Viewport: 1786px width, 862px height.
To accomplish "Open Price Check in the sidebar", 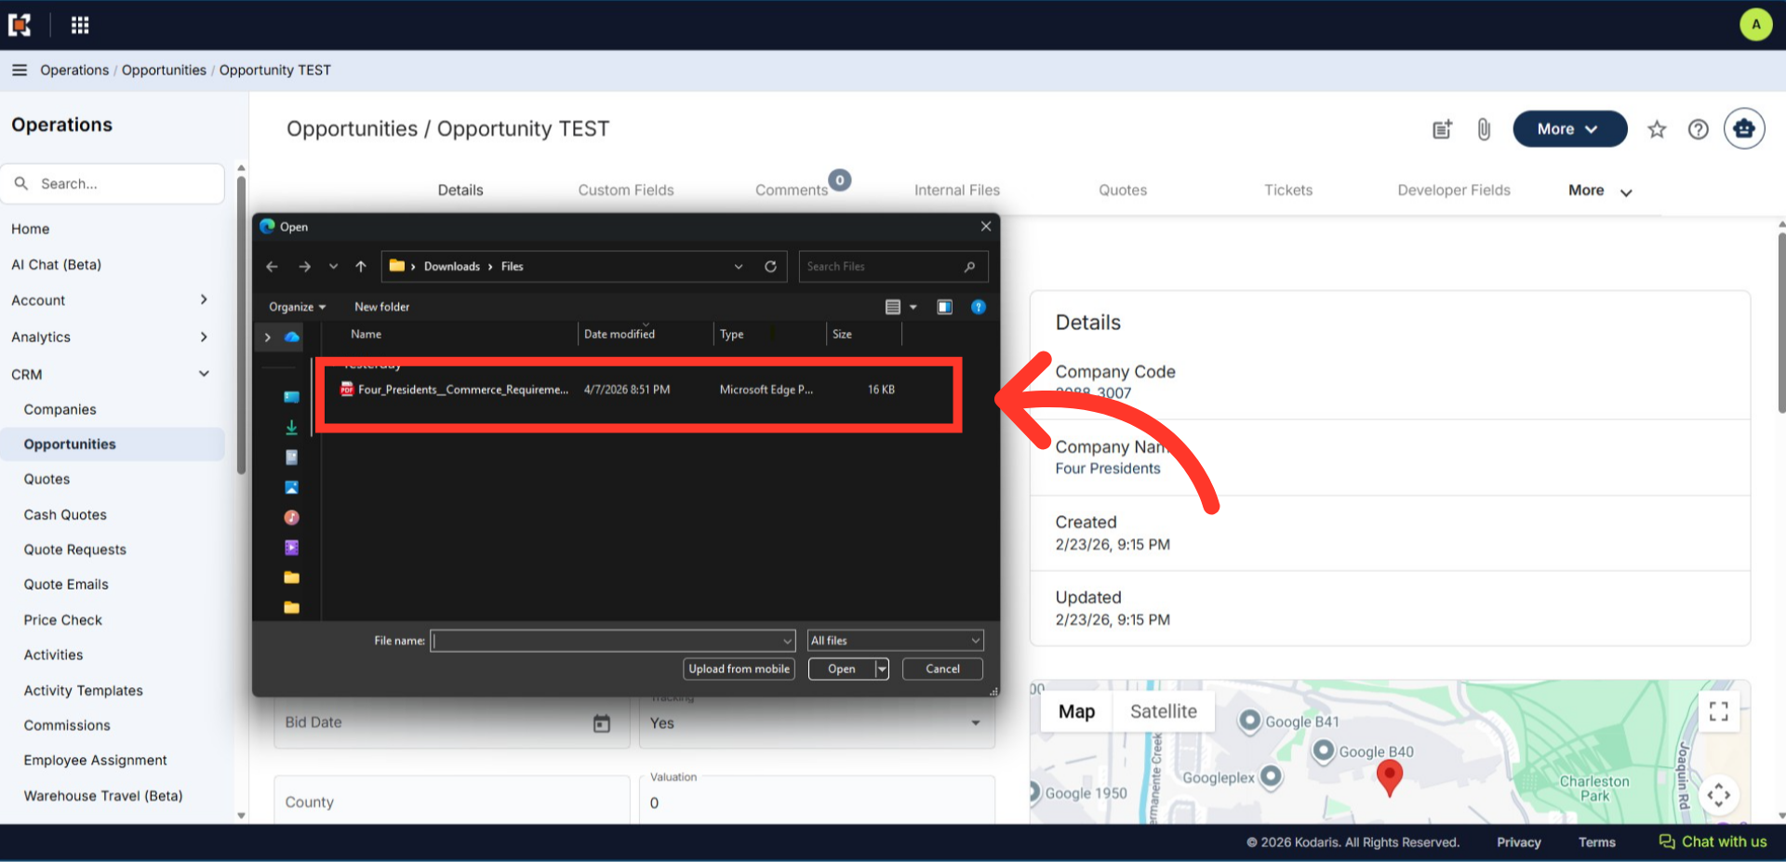I will tap(62, 620).
